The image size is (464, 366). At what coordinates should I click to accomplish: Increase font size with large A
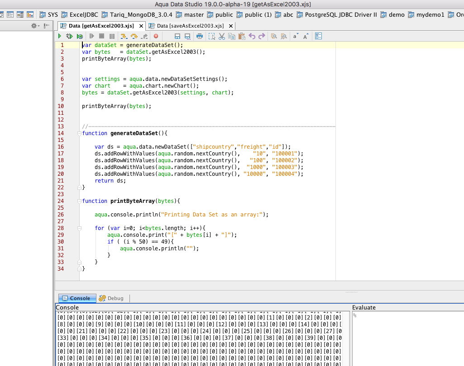click(x=306, y=36)
